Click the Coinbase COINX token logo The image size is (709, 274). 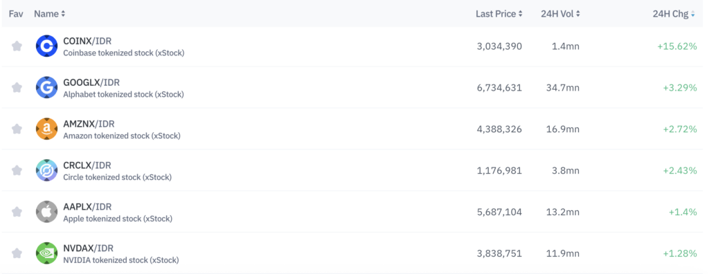[x=46, y=46]
